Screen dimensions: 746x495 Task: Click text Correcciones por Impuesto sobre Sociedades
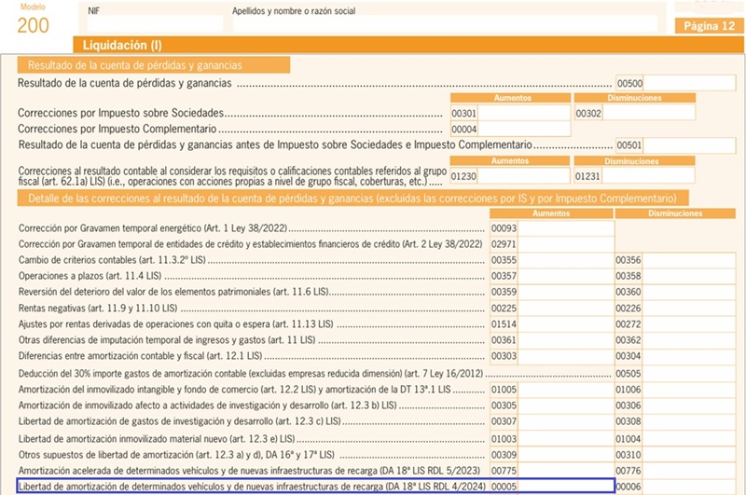coord(120,113)
